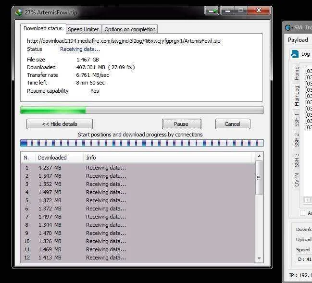Click the mediafire download URL text

pos(124,41)
